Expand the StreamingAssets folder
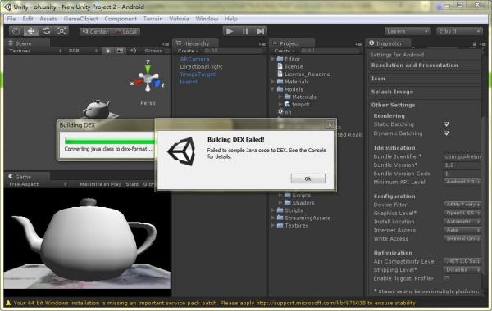This screenshot has width=492, height=311. click(273, 218)
